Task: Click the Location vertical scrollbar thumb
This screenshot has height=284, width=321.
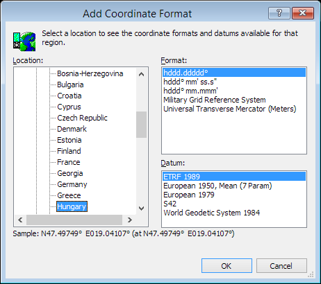Action: [141, 125]
